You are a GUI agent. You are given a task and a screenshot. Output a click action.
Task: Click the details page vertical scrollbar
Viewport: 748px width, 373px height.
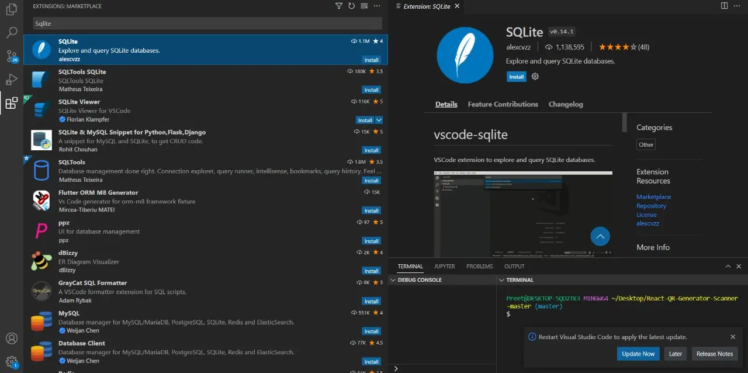pos(624,122)
